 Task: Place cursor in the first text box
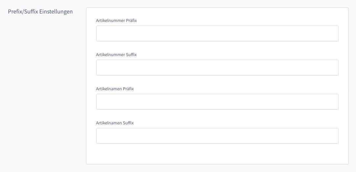tap(217, 33)
